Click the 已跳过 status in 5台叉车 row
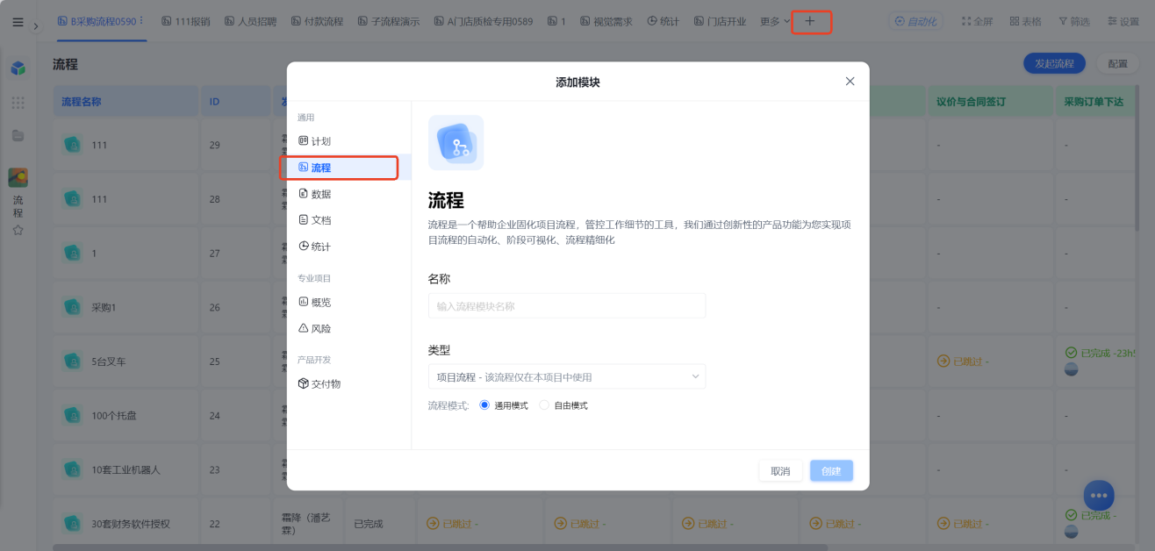1155x551 pixels. pyautogui.click(x=964, y=361)
